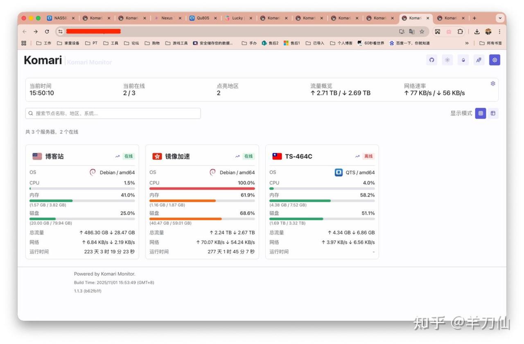The image size is (524, 344).
Task: Open the GitHub repository icon
Action: click(431, 60)
